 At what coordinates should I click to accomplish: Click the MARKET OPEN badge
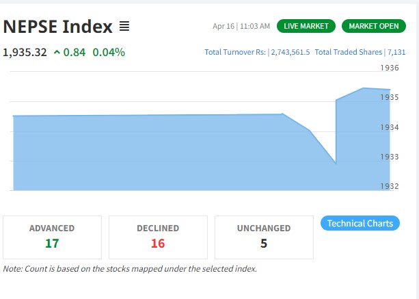click(373, 26)
